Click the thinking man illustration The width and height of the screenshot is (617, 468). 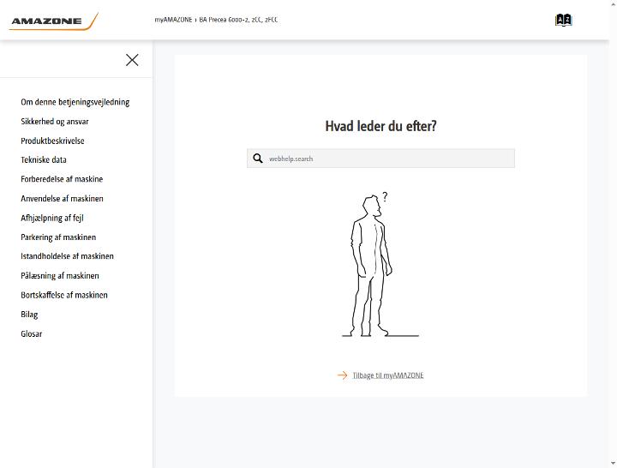pos(380,265)
